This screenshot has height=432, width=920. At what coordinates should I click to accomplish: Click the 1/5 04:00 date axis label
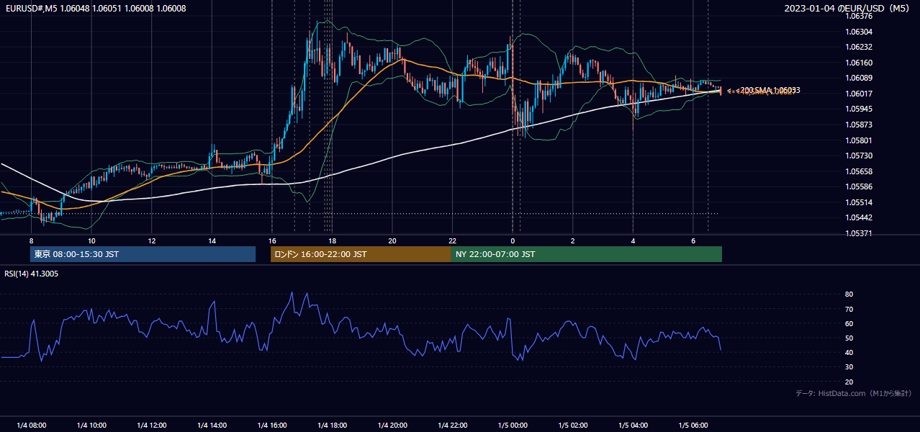pyautogui.click(x=632, y=425)
